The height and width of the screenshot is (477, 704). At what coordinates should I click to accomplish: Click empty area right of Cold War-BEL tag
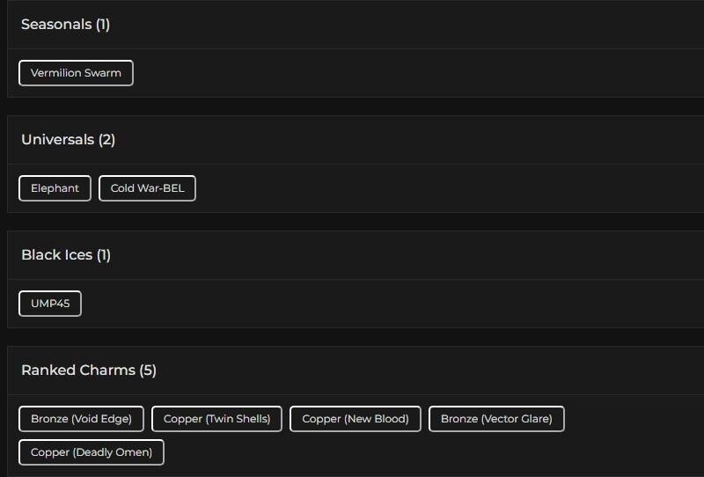coord(440,188)
